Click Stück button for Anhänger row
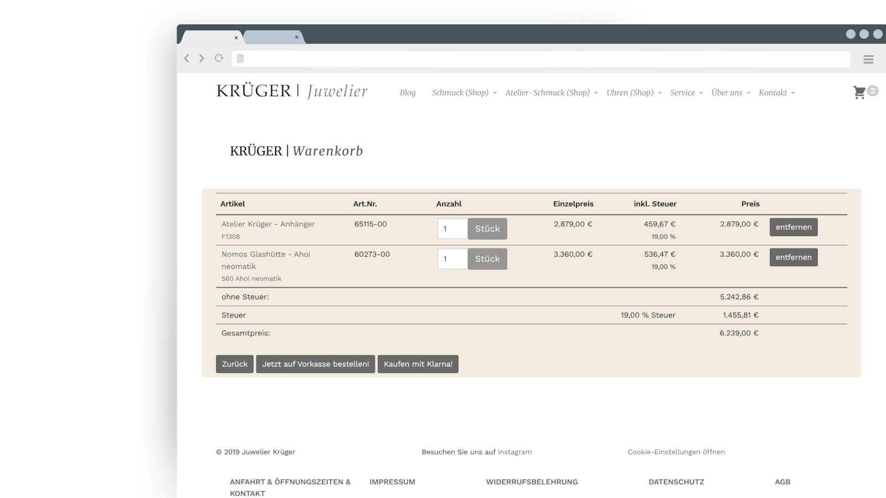This screenshot has height=498, width=886. point(487,229)
